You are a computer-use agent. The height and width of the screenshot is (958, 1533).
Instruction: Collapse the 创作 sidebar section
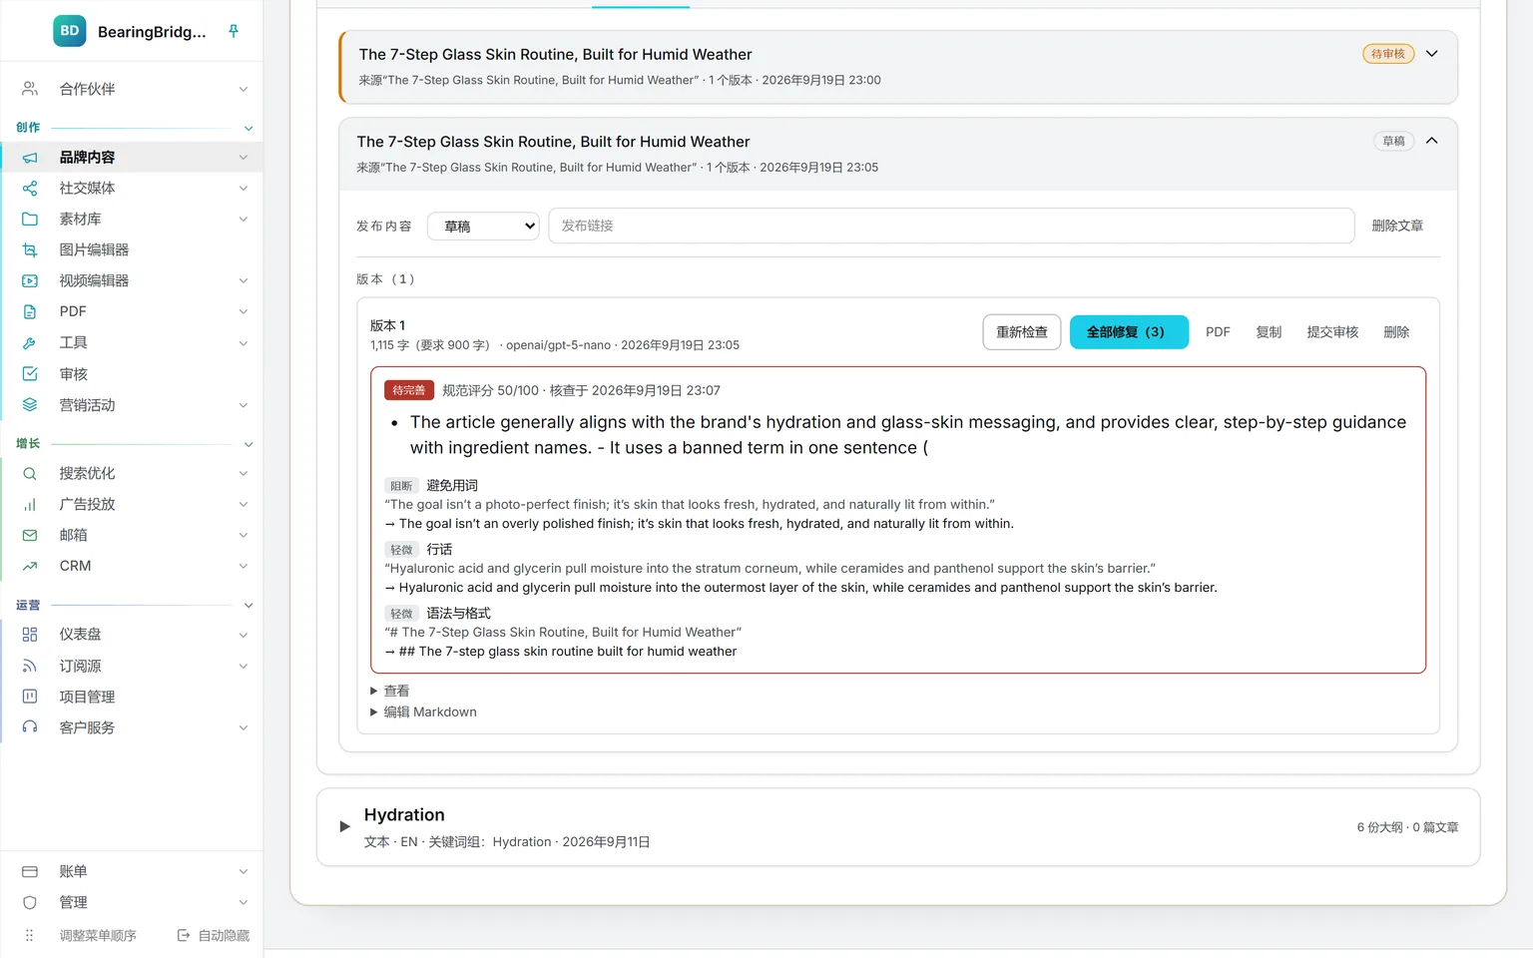click(249, 128)
